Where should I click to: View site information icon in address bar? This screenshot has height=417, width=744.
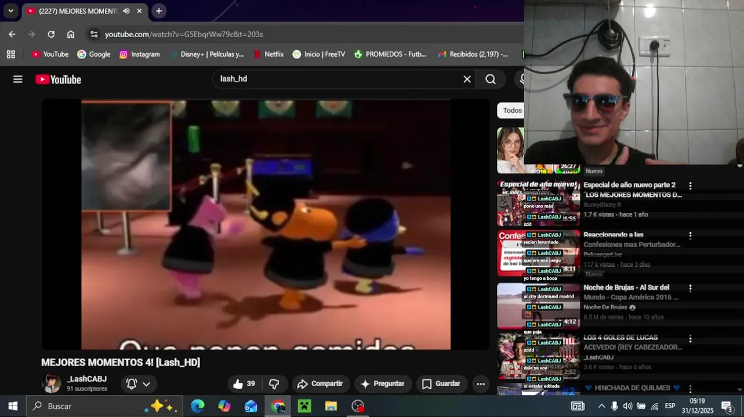(94, 34)
